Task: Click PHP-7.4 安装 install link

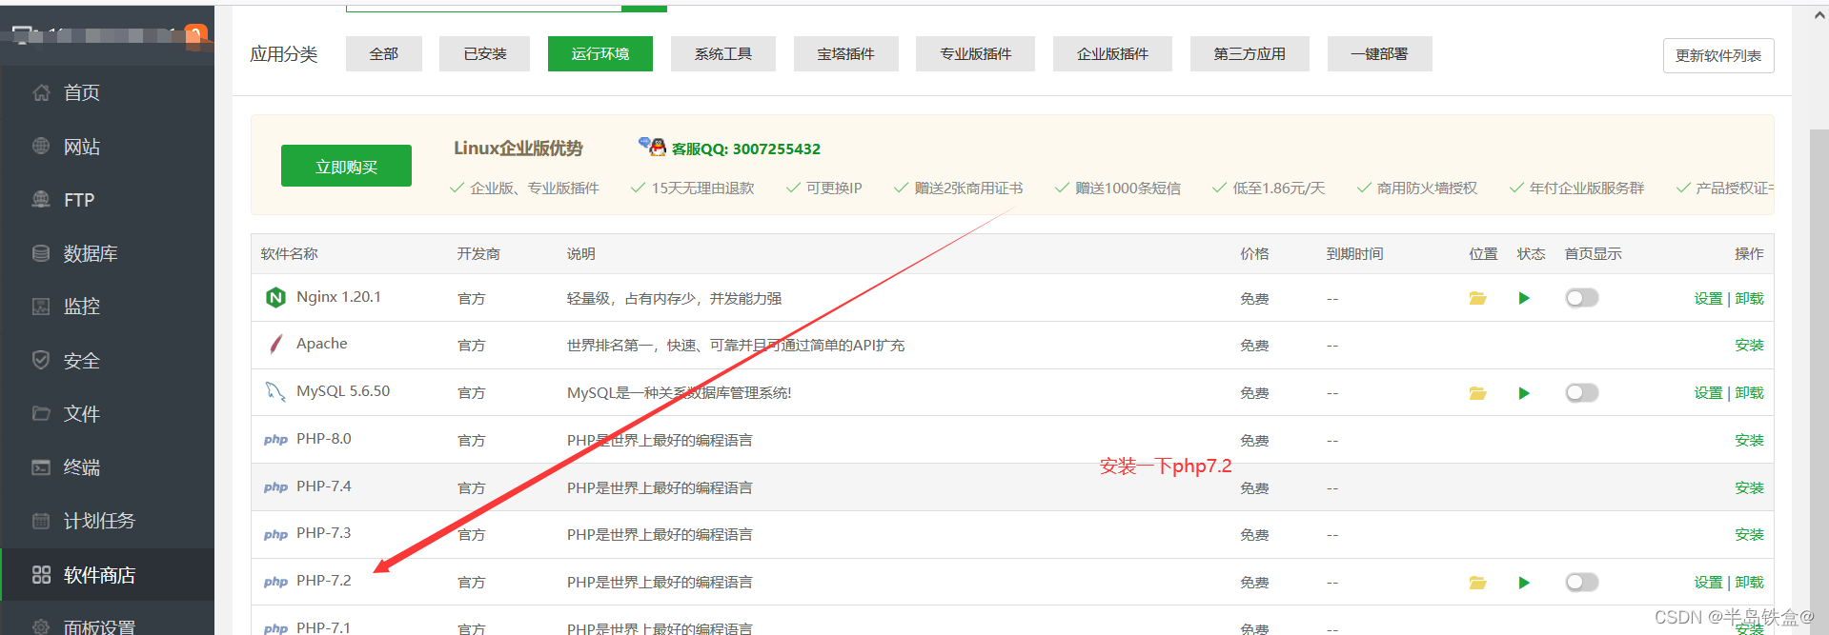Action: (1749, 488)
